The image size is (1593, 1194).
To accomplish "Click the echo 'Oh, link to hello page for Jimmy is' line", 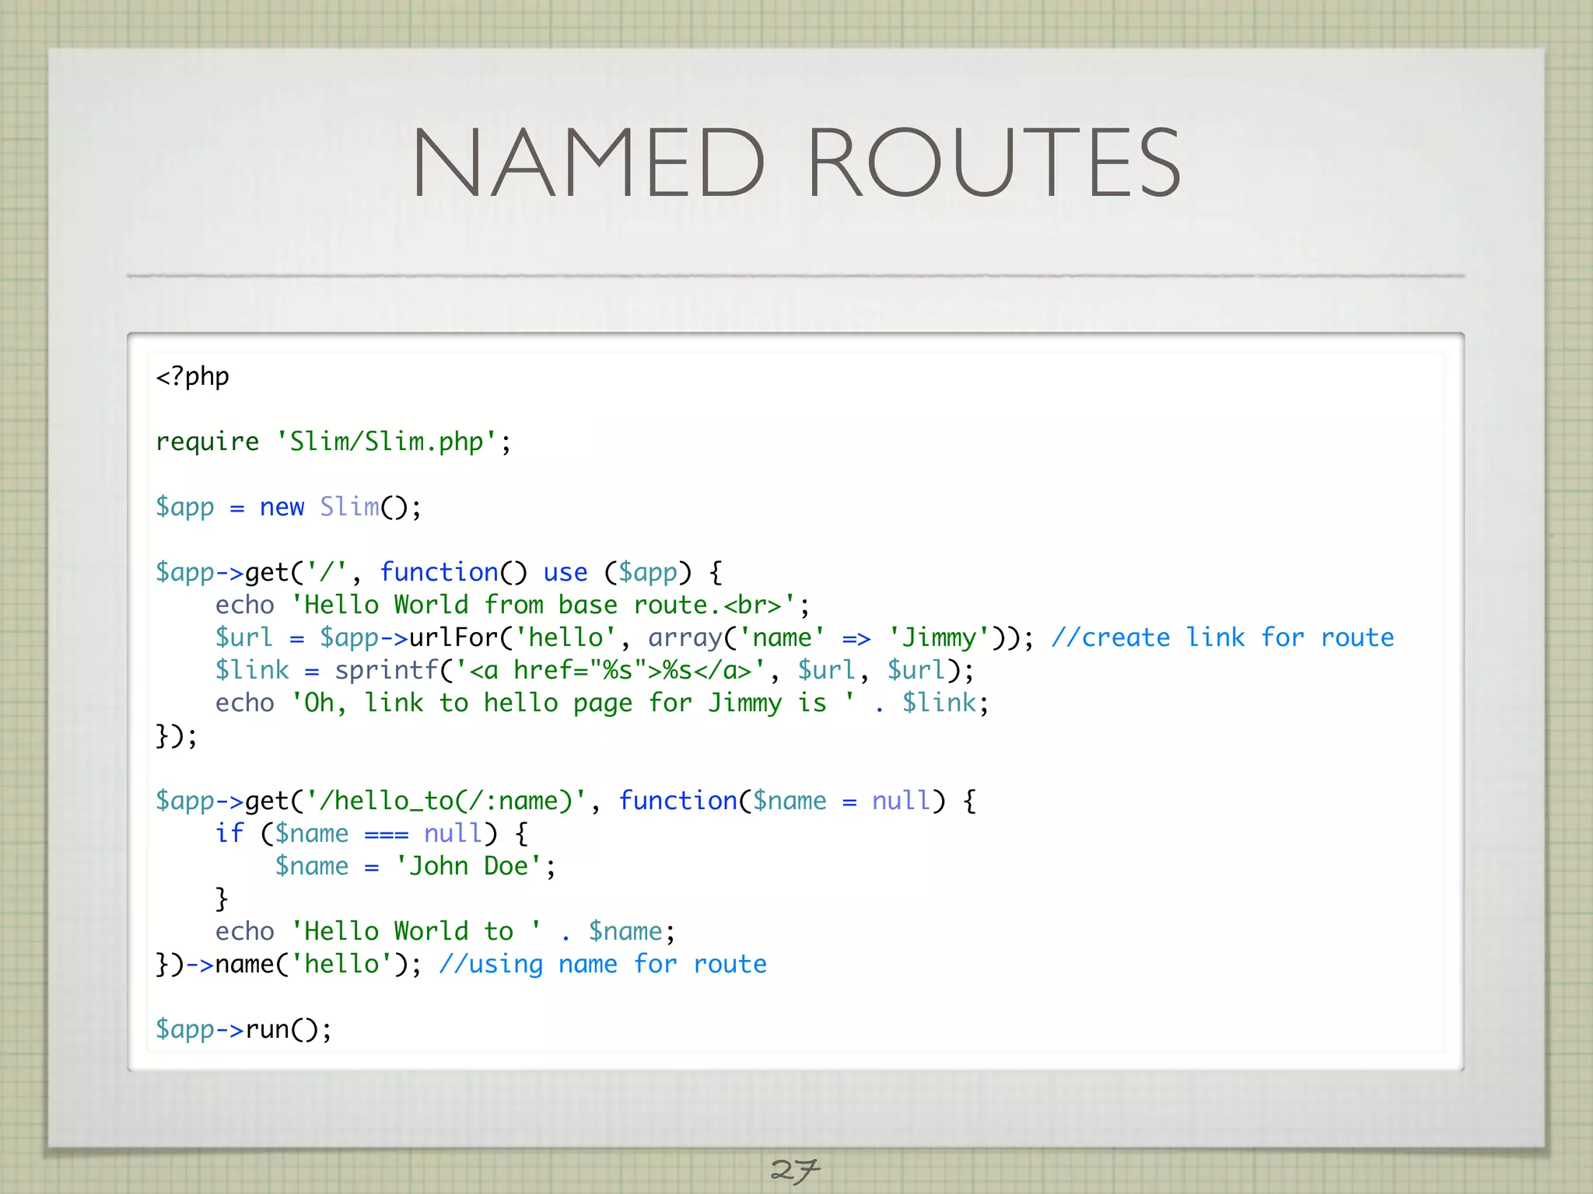I will pos(602,703).
